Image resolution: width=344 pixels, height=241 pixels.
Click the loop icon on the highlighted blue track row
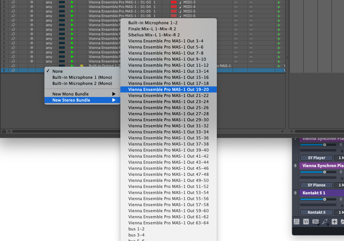tap(13, 70)
